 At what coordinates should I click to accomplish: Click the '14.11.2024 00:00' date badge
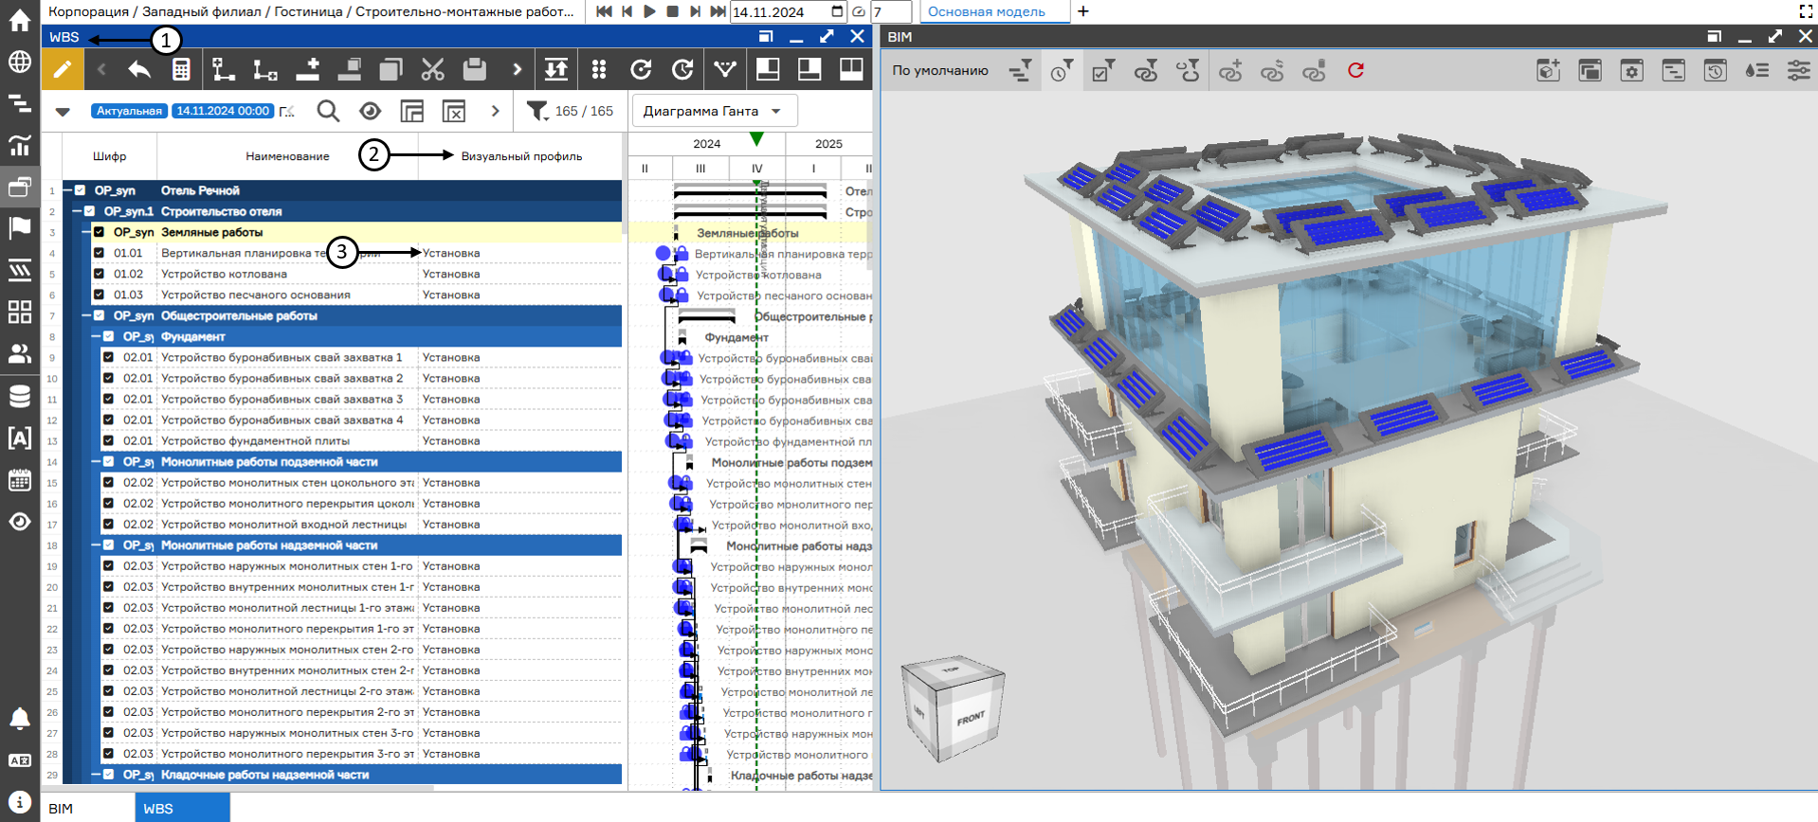(x=223, y=111)
